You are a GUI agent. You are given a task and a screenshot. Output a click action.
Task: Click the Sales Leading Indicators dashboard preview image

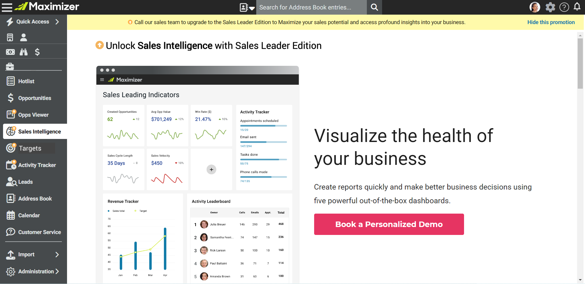coord(197,175)
